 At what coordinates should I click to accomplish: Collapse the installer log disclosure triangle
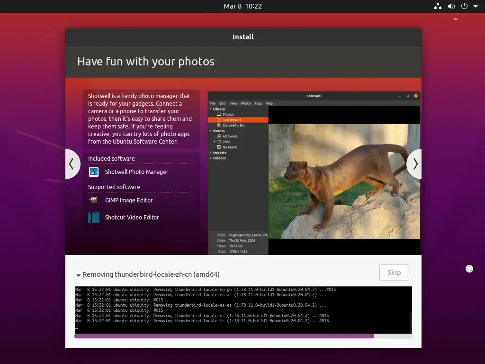[x=78, y=275]
